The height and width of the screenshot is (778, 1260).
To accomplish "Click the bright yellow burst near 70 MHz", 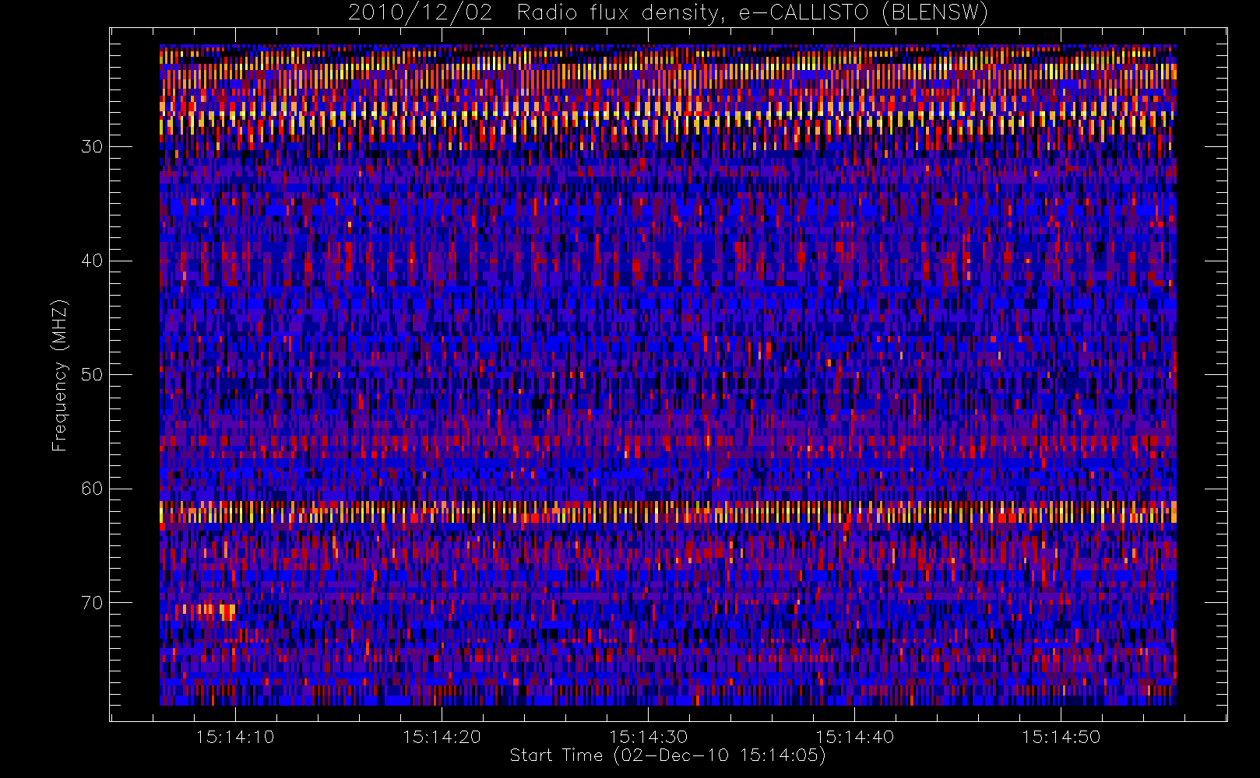I will [x=207, y=611].
